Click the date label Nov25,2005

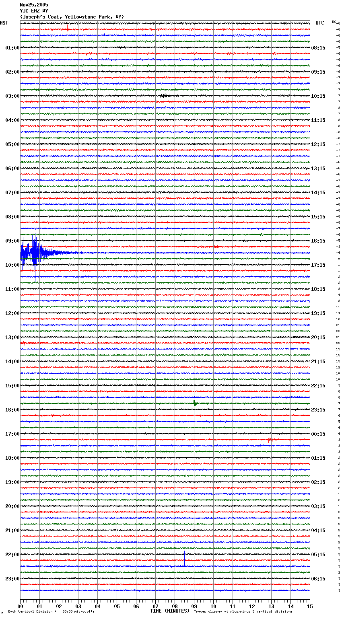(x=34, y=5)
